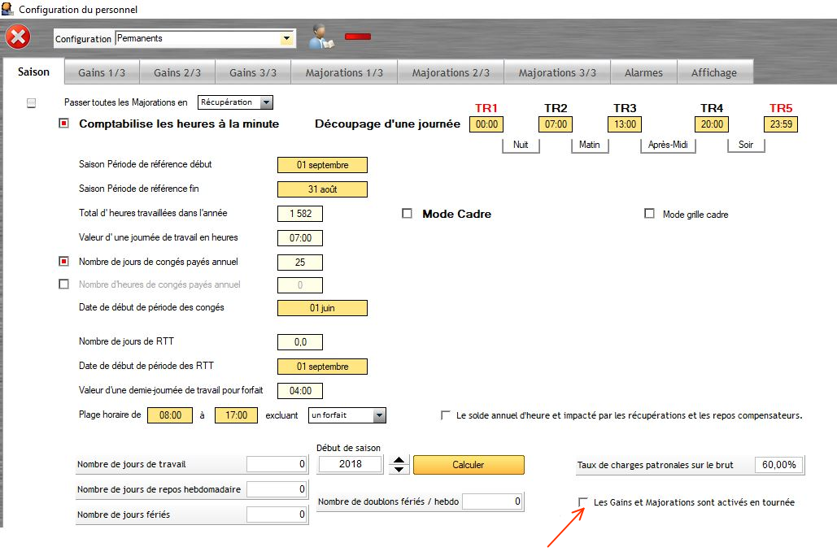Click the doublons fériés / hebdo field

(x=491, y=501)
